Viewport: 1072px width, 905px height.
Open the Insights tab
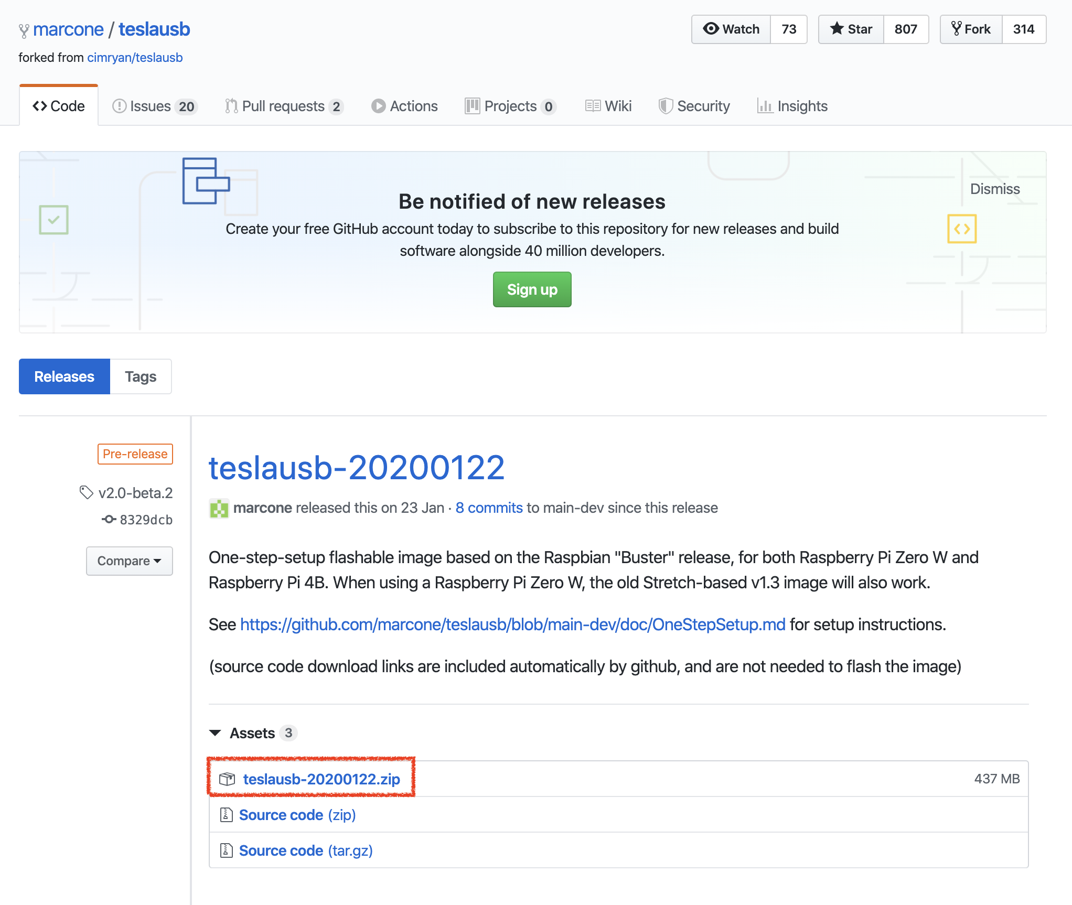[x=792, y=106]
